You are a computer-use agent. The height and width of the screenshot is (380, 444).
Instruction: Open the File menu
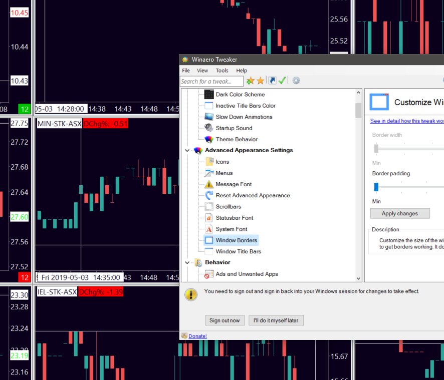186,71
